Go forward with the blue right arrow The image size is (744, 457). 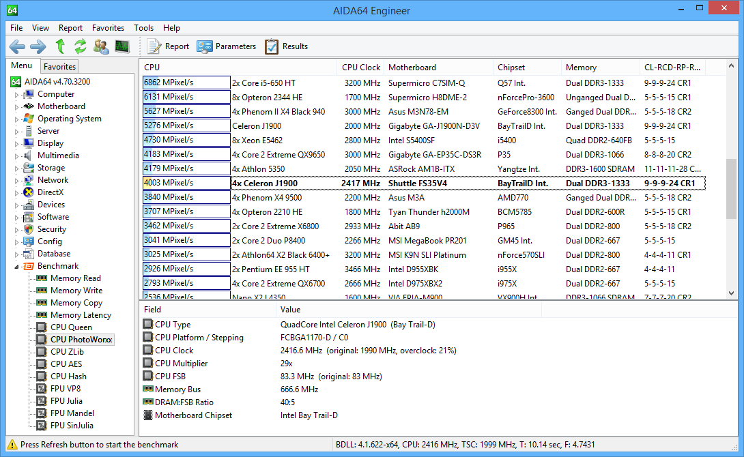38,46
